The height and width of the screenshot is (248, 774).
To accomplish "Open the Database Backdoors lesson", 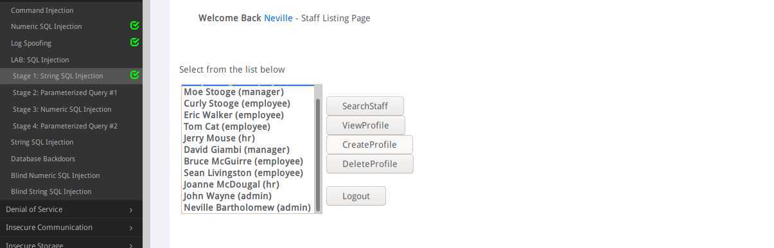I will (x=43, y=159).
